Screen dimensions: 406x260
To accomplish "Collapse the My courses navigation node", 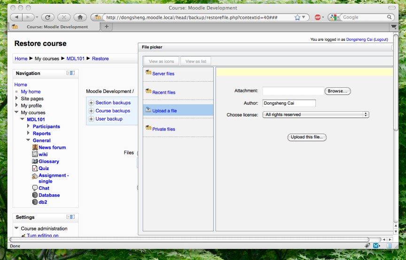I will pos(16,112).
